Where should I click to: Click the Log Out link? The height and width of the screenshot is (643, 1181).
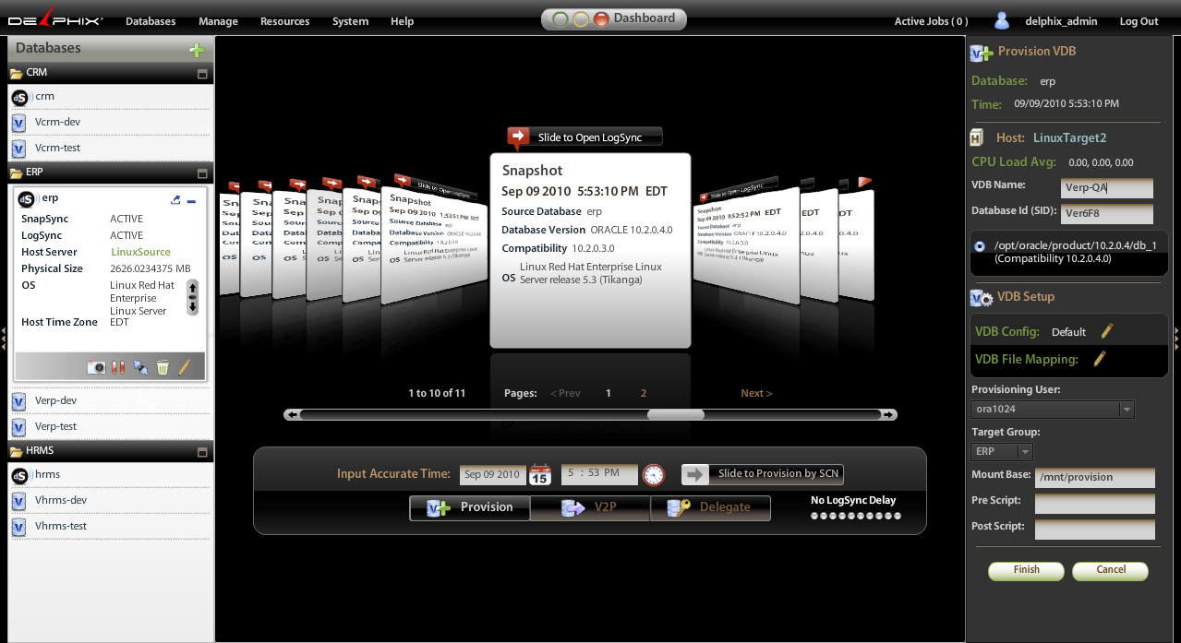tap(1139, 21)
